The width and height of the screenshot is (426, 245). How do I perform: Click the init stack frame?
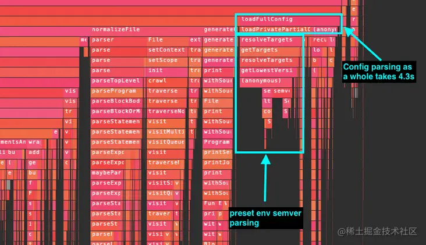pos(167,70)
